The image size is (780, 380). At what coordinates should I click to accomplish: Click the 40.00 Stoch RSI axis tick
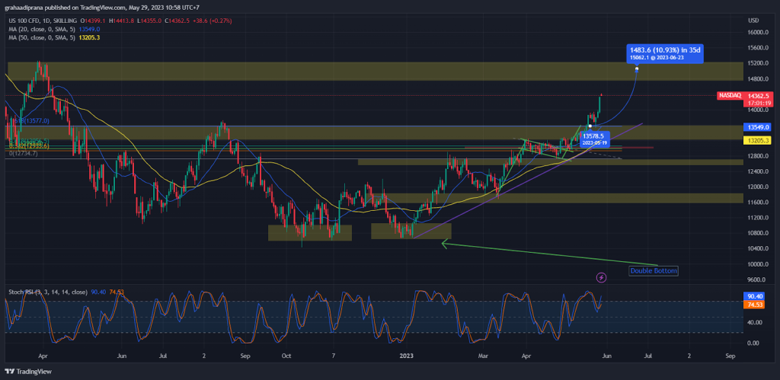[x=756, y=322]
